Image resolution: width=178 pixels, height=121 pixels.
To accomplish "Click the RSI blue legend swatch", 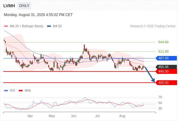I will pos(6,91).
